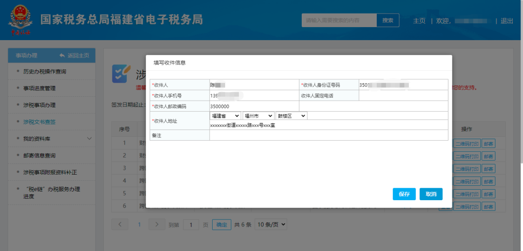Click 二维码打印 in row 5
The height and width of the screenshot is (251, 523).
467,194
